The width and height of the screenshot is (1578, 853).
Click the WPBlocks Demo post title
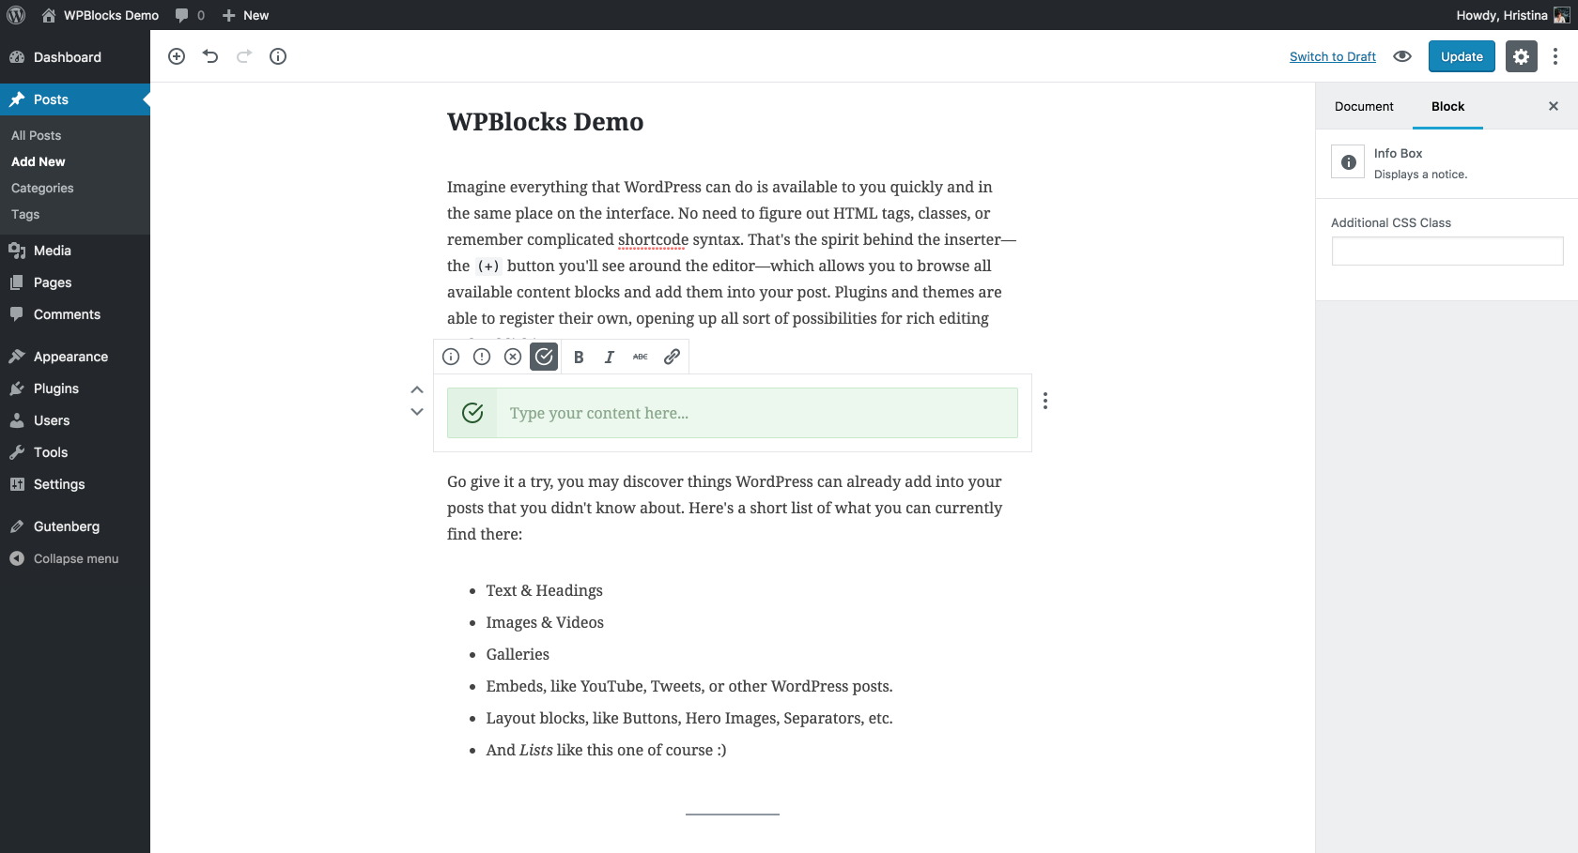[545, 122]
